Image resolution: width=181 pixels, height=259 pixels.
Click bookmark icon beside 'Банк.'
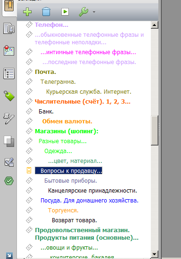pos(29,111)
